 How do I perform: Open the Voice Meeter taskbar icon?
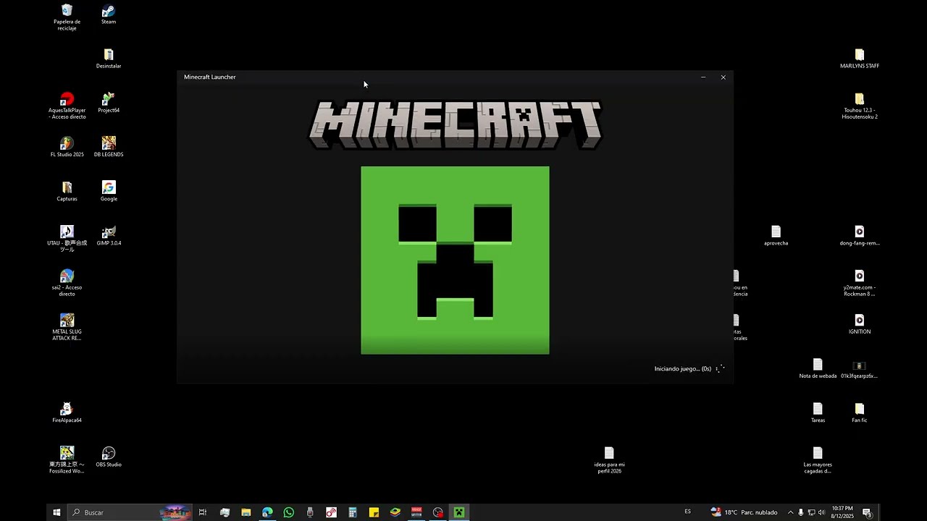point(416,512)
